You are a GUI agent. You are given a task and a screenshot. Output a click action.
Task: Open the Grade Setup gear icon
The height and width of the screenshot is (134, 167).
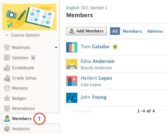click(7, 78)
